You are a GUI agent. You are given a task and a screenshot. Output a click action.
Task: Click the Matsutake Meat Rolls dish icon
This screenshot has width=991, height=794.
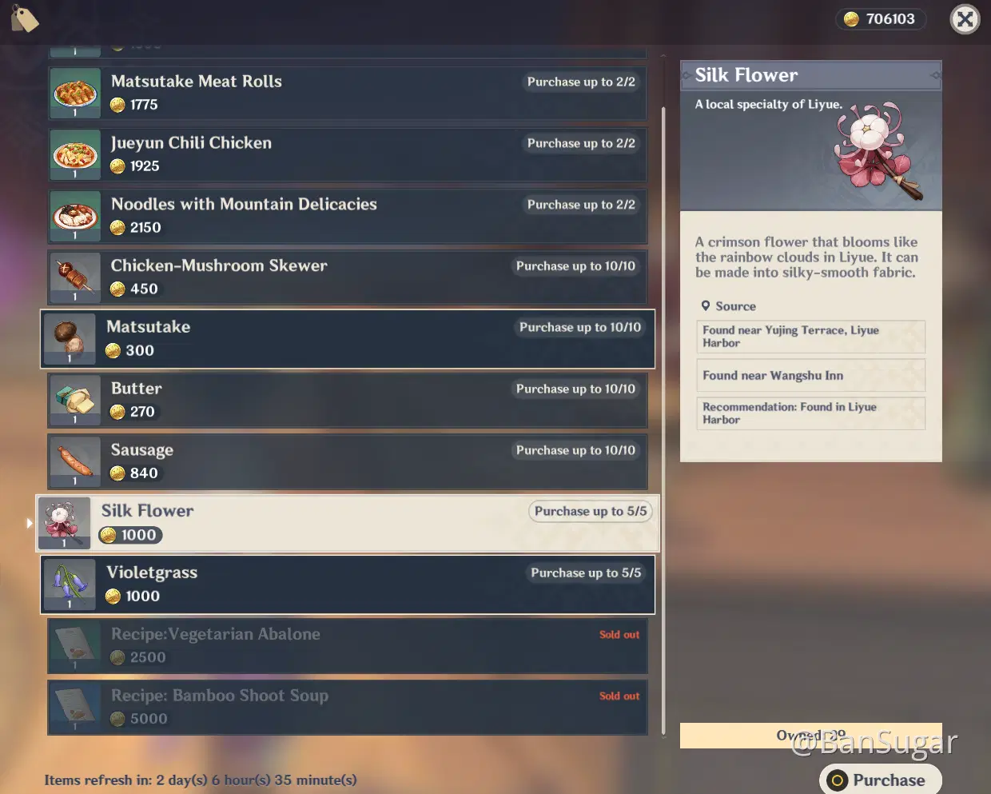(75, 93)
